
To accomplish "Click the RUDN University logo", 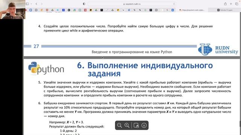I will [218, 49].
